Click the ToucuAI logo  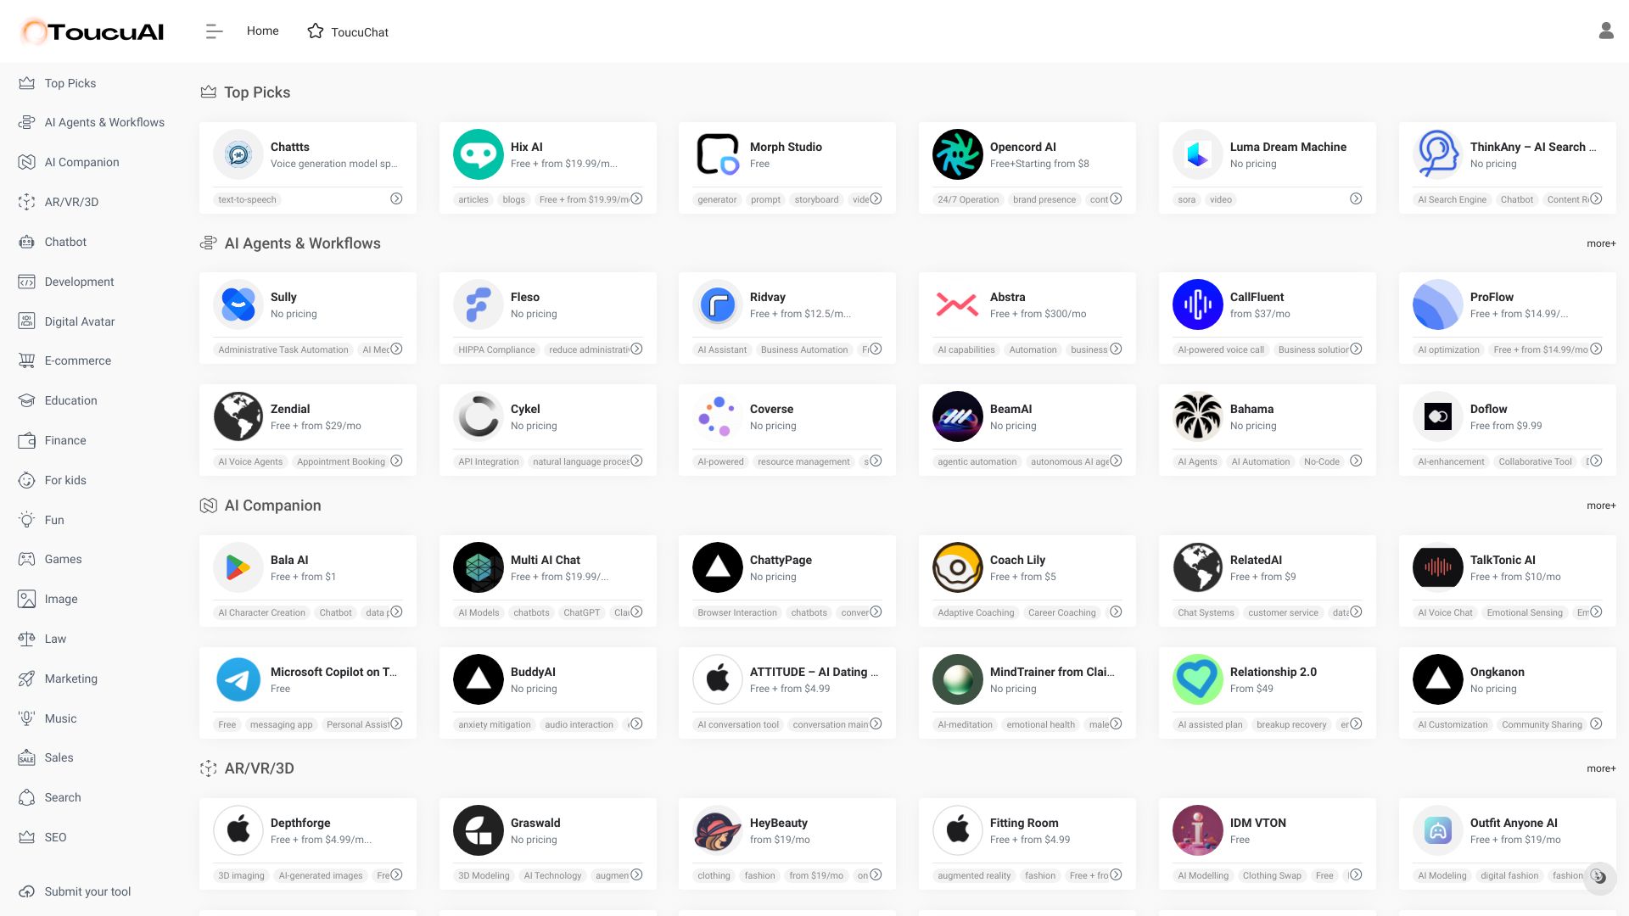tap(91, 31)
